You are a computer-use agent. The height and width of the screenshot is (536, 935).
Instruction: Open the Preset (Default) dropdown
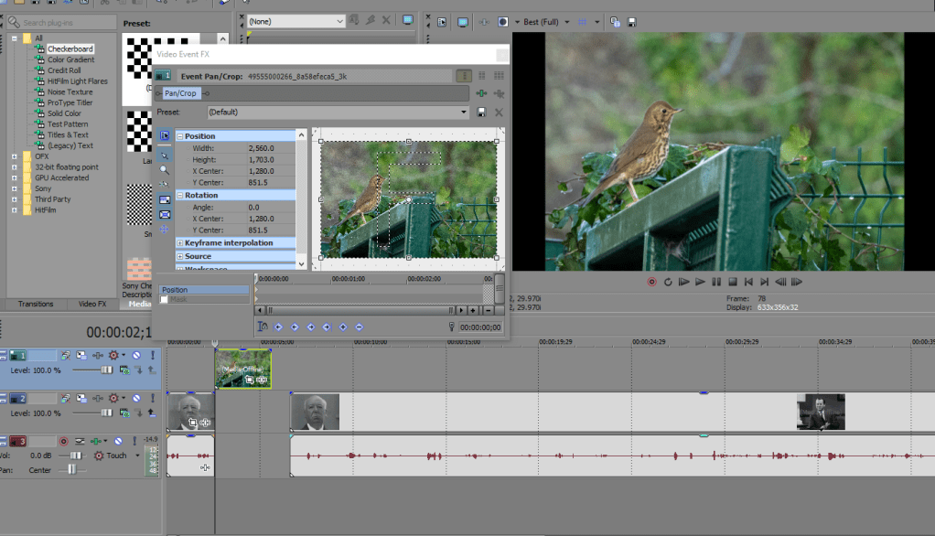tap(464, 112)
